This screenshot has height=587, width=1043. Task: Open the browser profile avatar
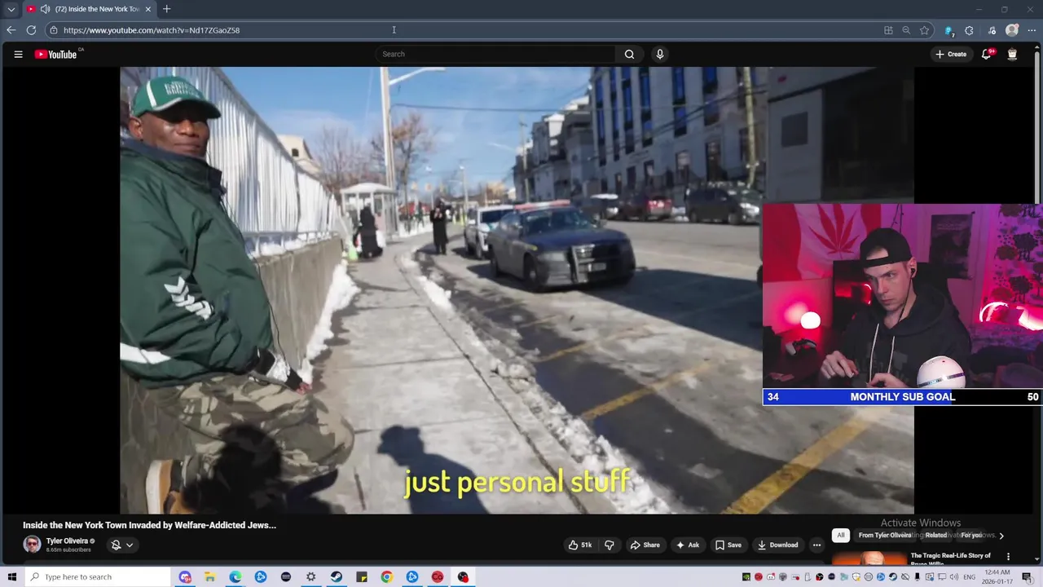click(x=1012, y=30)
